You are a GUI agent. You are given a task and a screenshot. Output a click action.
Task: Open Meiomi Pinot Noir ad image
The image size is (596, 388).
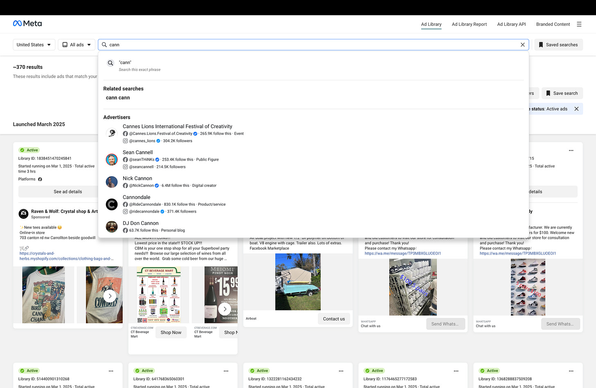click(x=221, y=295)
